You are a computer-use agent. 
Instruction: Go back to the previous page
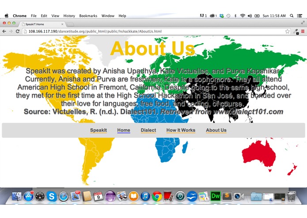[x=4, y=31]
